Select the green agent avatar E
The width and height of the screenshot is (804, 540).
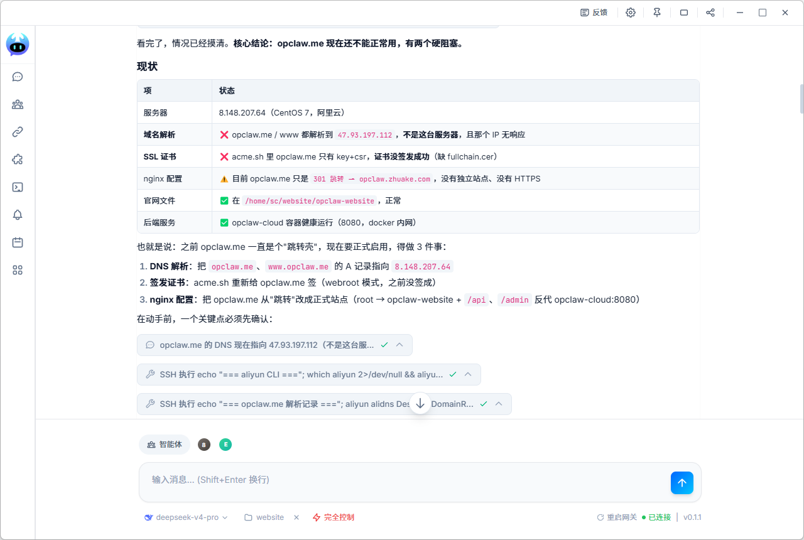pos(225,445)
